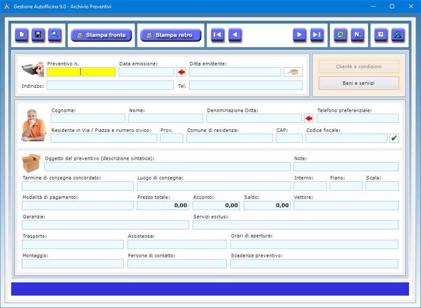The width and height of the screenshot is (421, 308).
Task: Click the green checkmark beside Codice fiscale
Action: point(394,138)
